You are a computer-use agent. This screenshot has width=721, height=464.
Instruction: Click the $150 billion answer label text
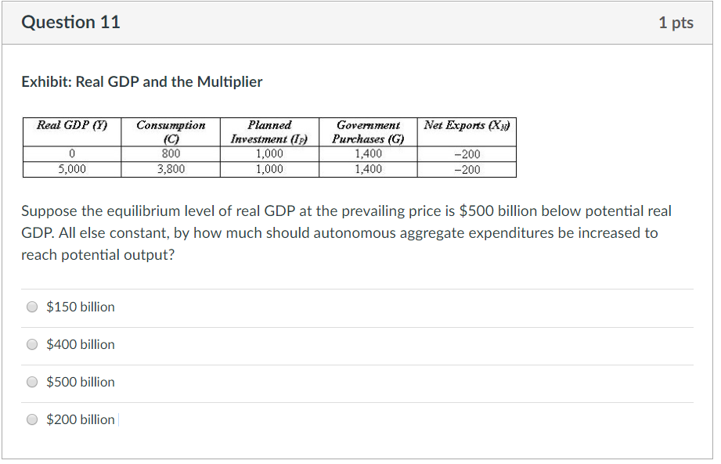(x=81, y=307)
